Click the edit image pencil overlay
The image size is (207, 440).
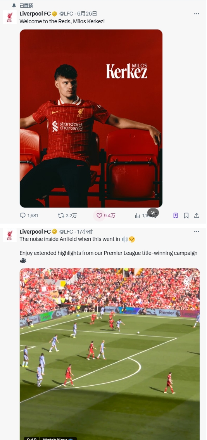153,212
